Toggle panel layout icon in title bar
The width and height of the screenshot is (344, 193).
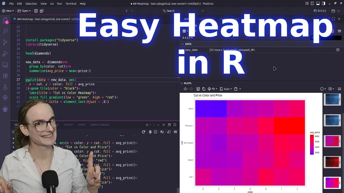pyautogui.click(x=318, y=3)
